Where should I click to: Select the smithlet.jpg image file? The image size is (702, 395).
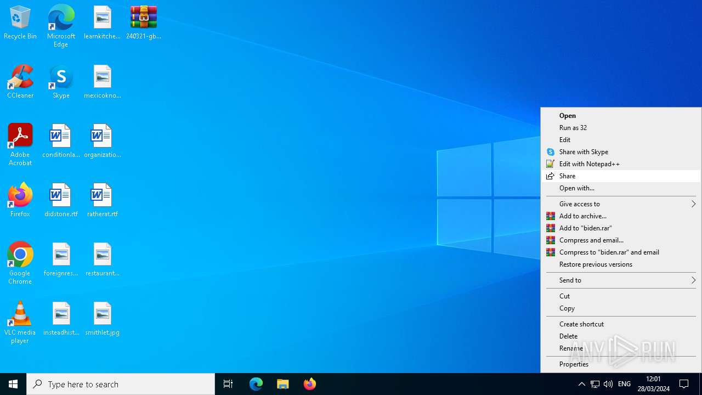click(x=102, y=319)
